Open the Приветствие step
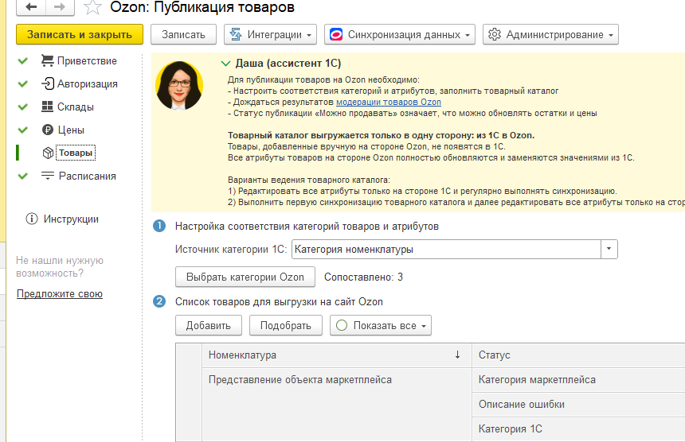The height and width of the screenshot is (442, 685). 87,61
